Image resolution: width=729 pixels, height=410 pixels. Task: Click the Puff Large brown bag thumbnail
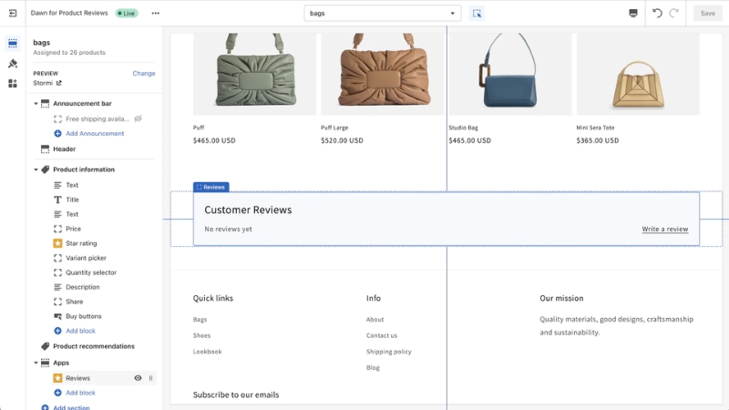pos(382,74)
